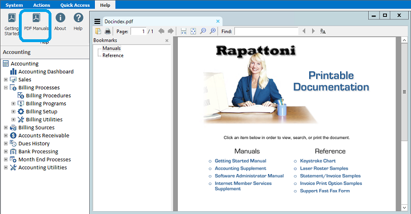Expand the Billing Programs node
Screen dimensions: 411x214
point(13,104)
